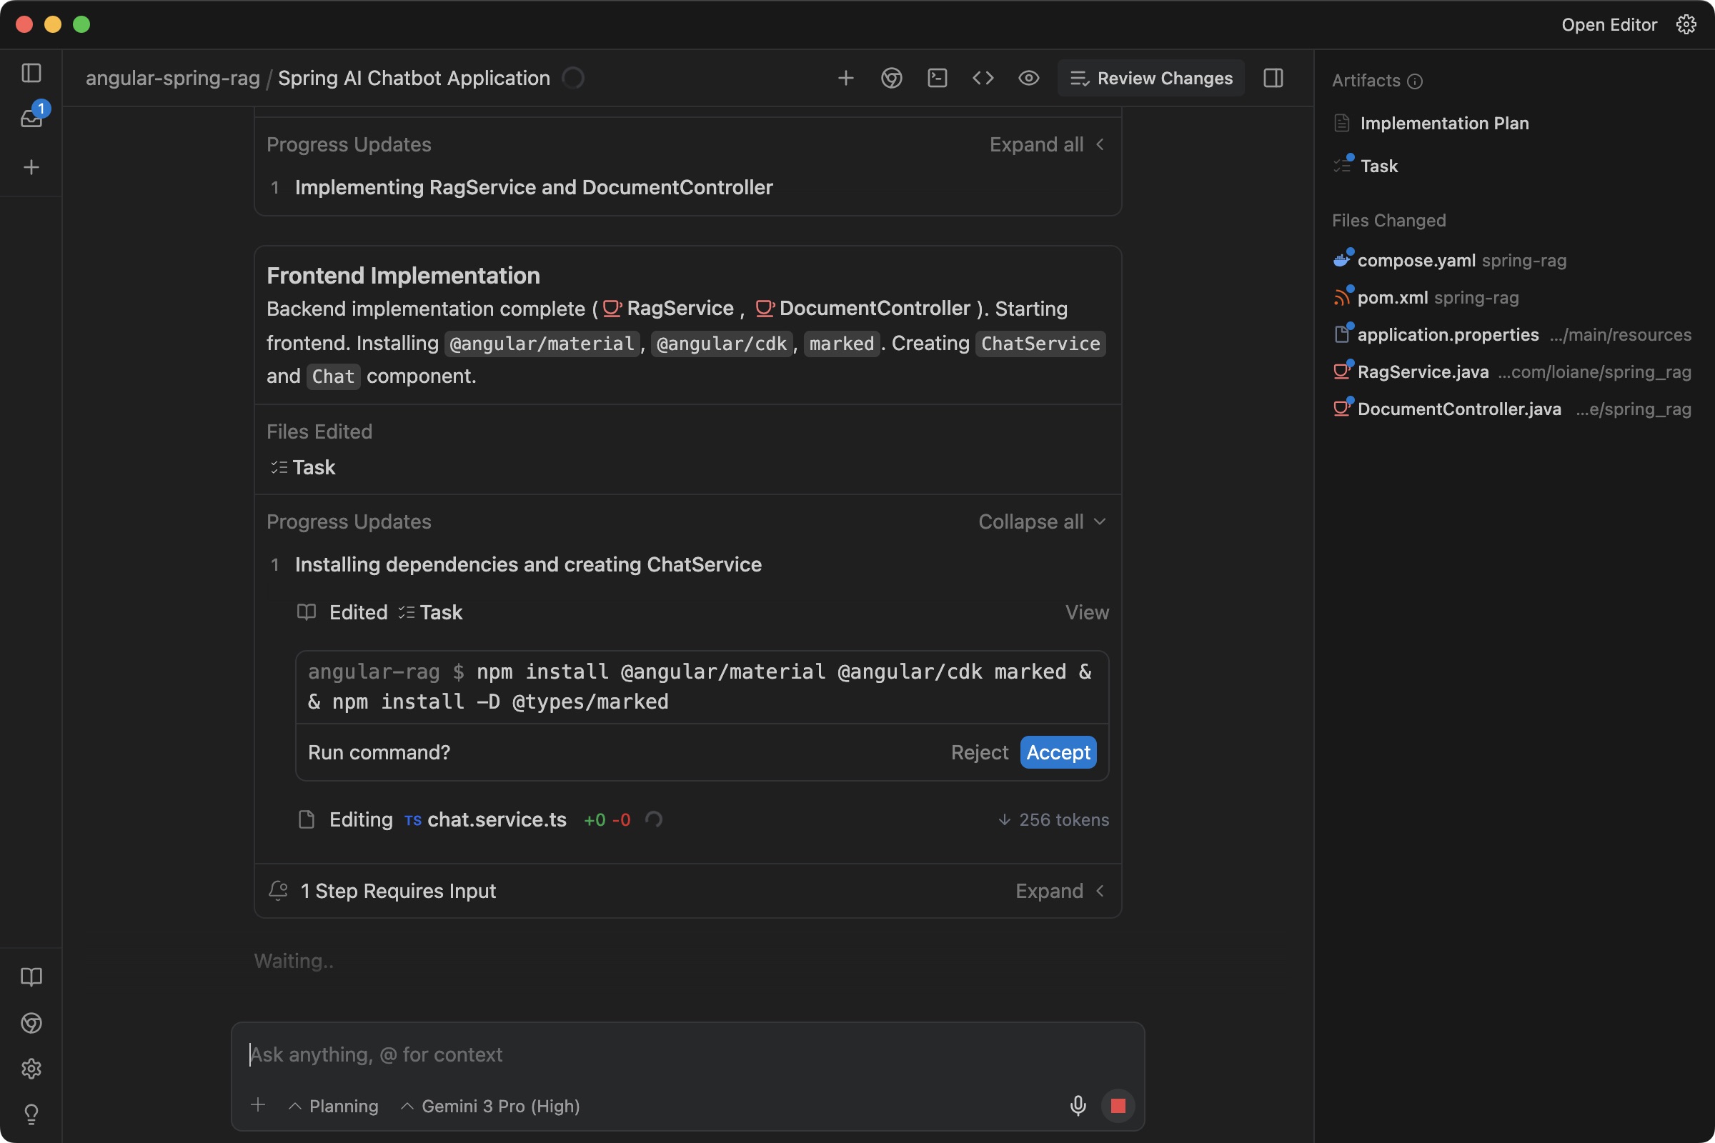The width and height of the screenshot is (1715, 1143).
Task: Click the lightbulb icon at sidebar bottom
Action: click(x=31, y=1114)
